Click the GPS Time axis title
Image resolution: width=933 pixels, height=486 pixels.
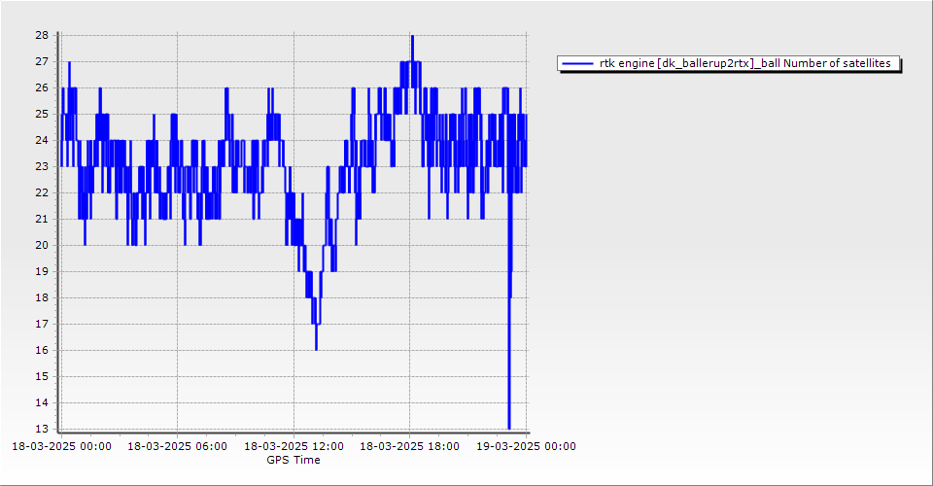coord(294,460)
